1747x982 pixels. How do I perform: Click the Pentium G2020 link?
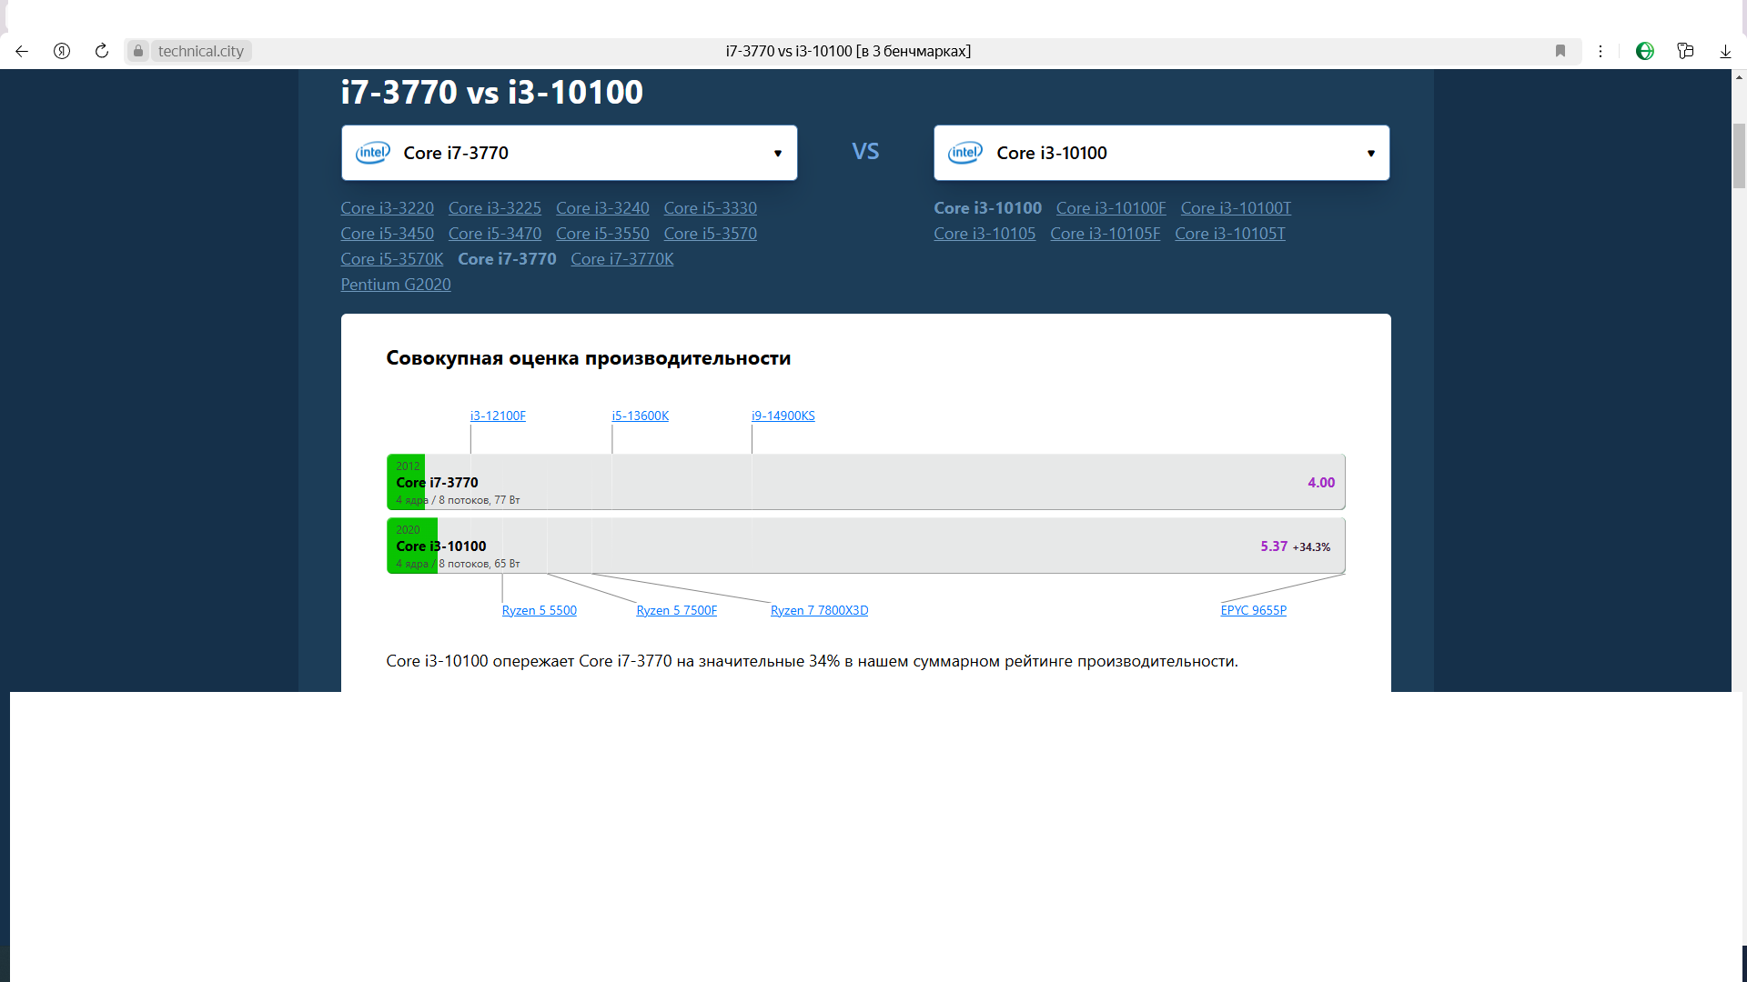point(396,285)
